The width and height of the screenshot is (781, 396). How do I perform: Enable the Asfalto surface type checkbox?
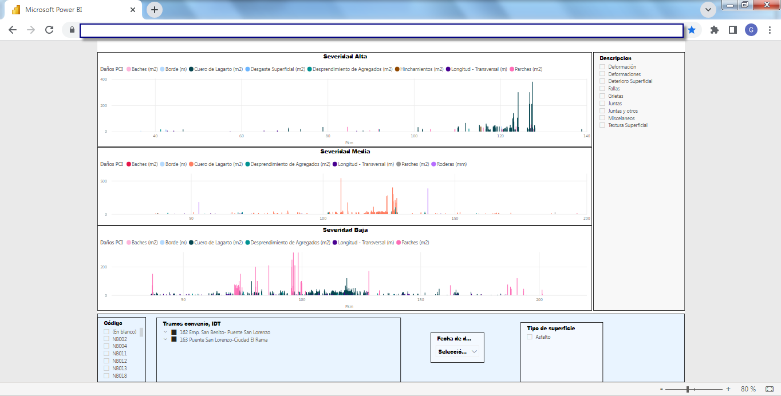tap(530, 337)
